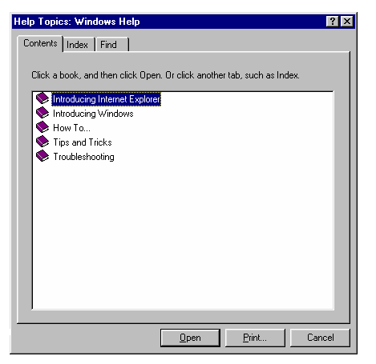Highlight the Troubleshooting book entry
Image resolution: width=376 pixels, height=364 pixels.
(83, 157)
